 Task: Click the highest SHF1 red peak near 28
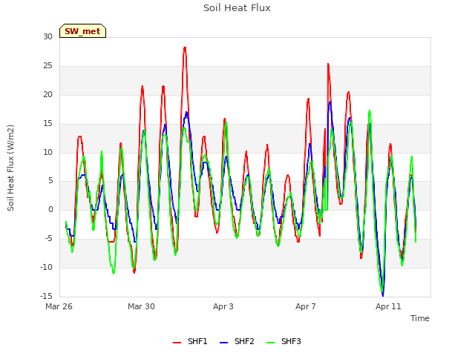coord(185,47)
